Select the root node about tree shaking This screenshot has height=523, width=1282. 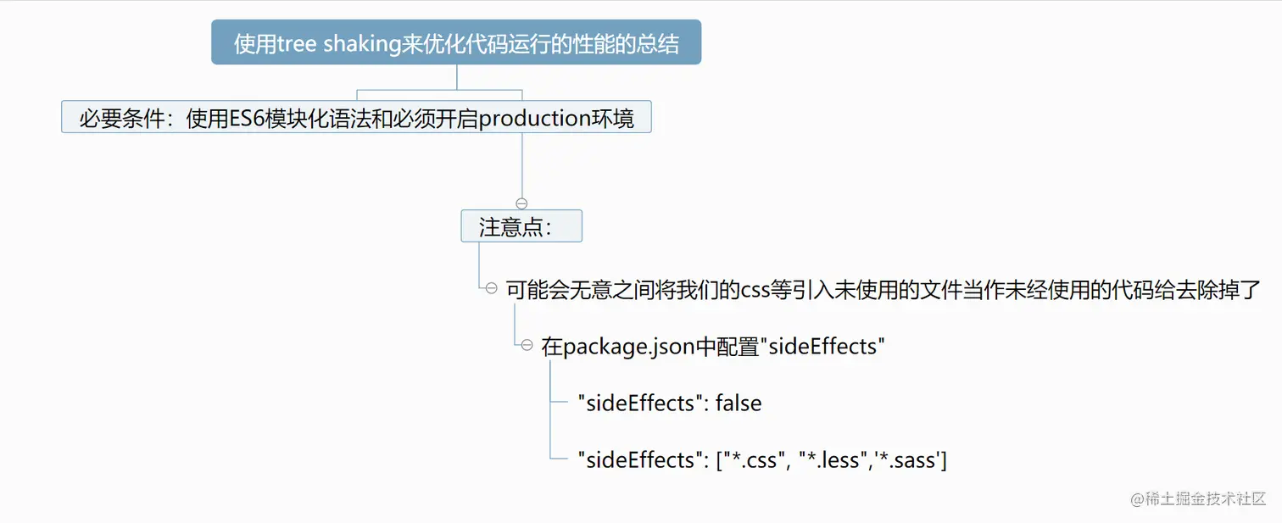[456, 43]
